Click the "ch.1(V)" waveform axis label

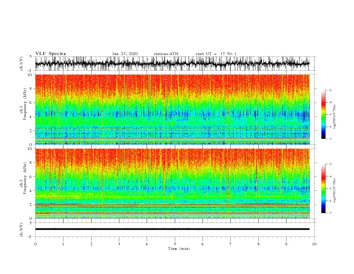21,64
